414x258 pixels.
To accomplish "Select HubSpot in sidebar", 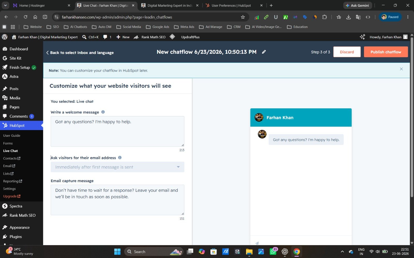I will pyautogui.click(x=21, y=125).
